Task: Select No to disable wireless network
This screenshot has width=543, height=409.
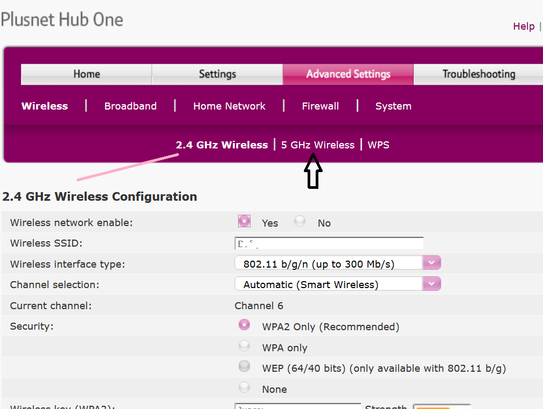Action: pos(300,221)
